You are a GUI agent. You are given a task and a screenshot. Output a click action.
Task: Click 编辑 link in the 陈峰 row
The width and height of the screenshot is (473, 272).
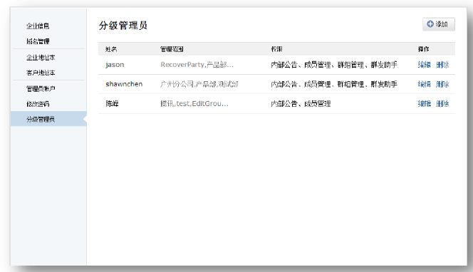tap(424, 104)
